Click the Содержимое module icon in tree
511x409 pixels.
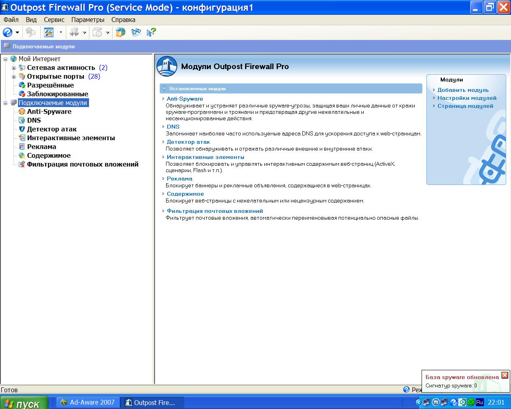(x=22, y=155)
